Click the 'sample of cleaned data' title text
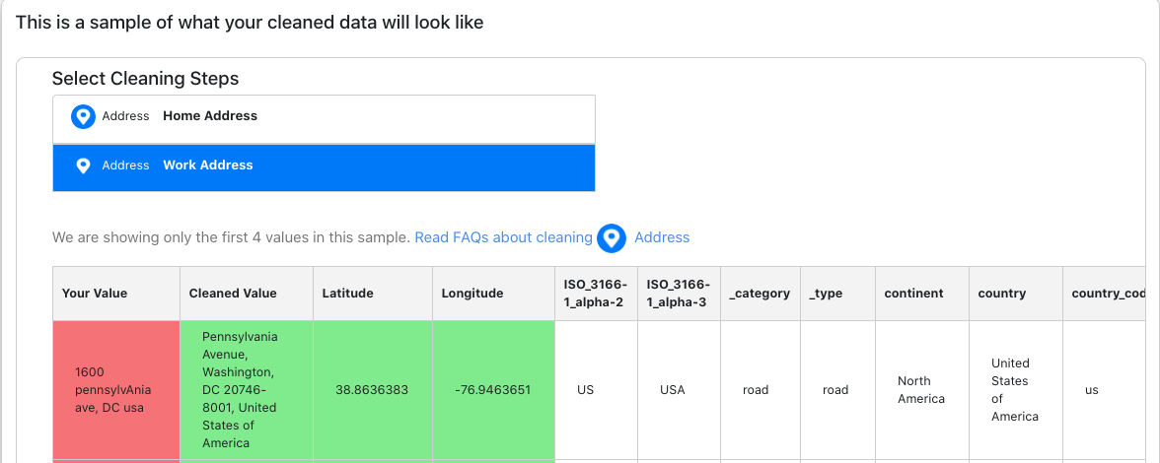Image resolution: width=1160 pixels, height=463 pixels. click(250, 22)
